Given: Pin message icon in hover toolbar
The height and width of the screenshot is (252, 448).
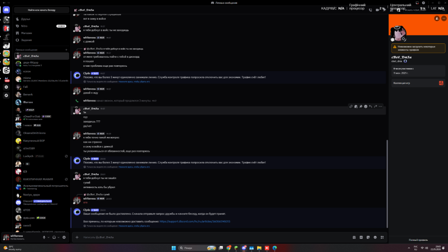Looking at the screenshot, I should point(361,107).
